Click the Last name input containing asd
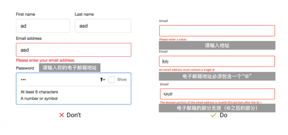This screenshot has width=288, height=135. tap(103, 26)
